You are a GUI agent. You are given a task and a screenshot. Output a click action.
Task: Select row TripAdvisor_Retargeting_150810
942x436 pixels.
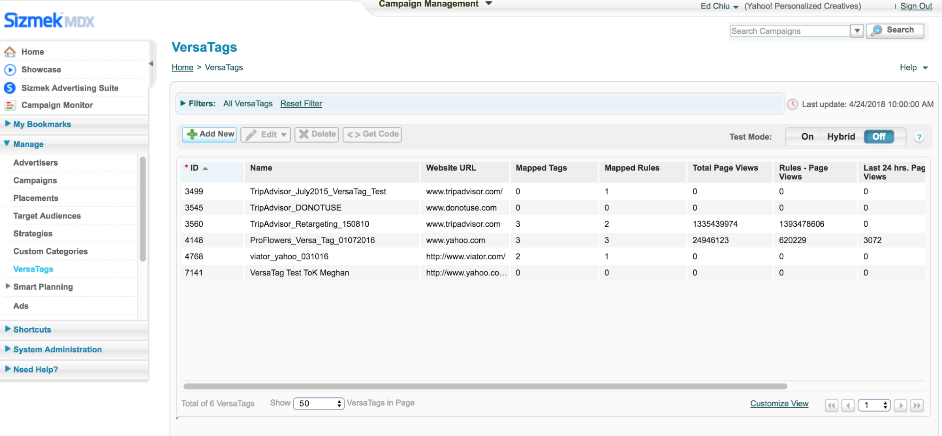click(553, 224)
